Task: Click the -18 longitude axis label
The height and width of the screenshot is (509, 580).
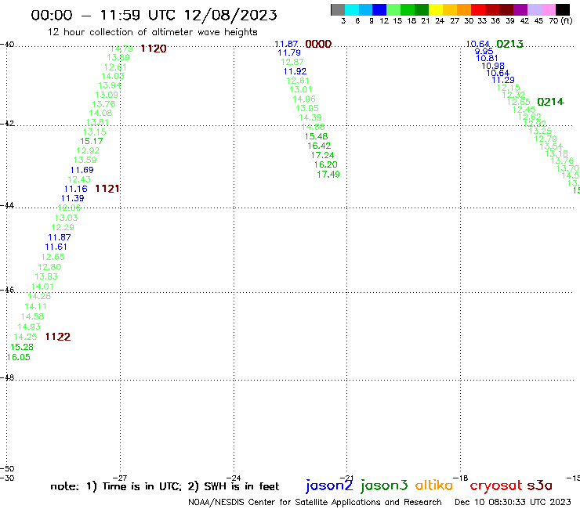Action: 461,478
